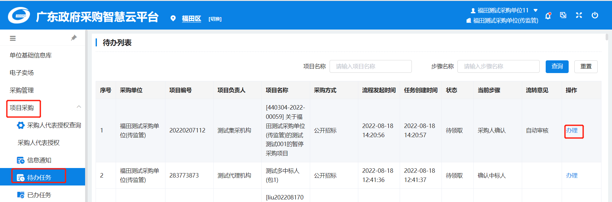Click the platform logo in the header
This screenshot has height=202, width=612.
click(19, 15)
